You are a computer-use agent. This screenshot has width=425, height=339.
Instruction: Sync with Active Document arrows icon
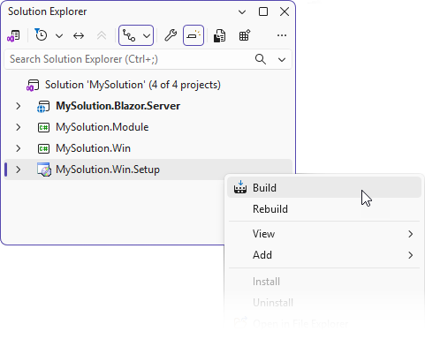[79, 36]
